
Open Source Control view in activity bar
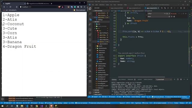(90, 19)
